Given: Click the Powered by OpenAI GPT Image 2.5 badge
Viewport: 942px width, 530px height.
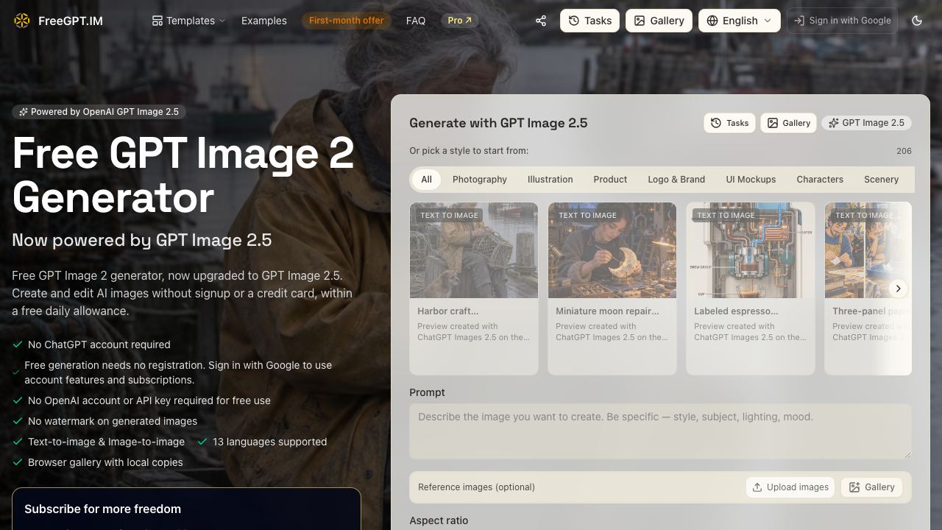Looking at the screenshot, I should 99,112.
